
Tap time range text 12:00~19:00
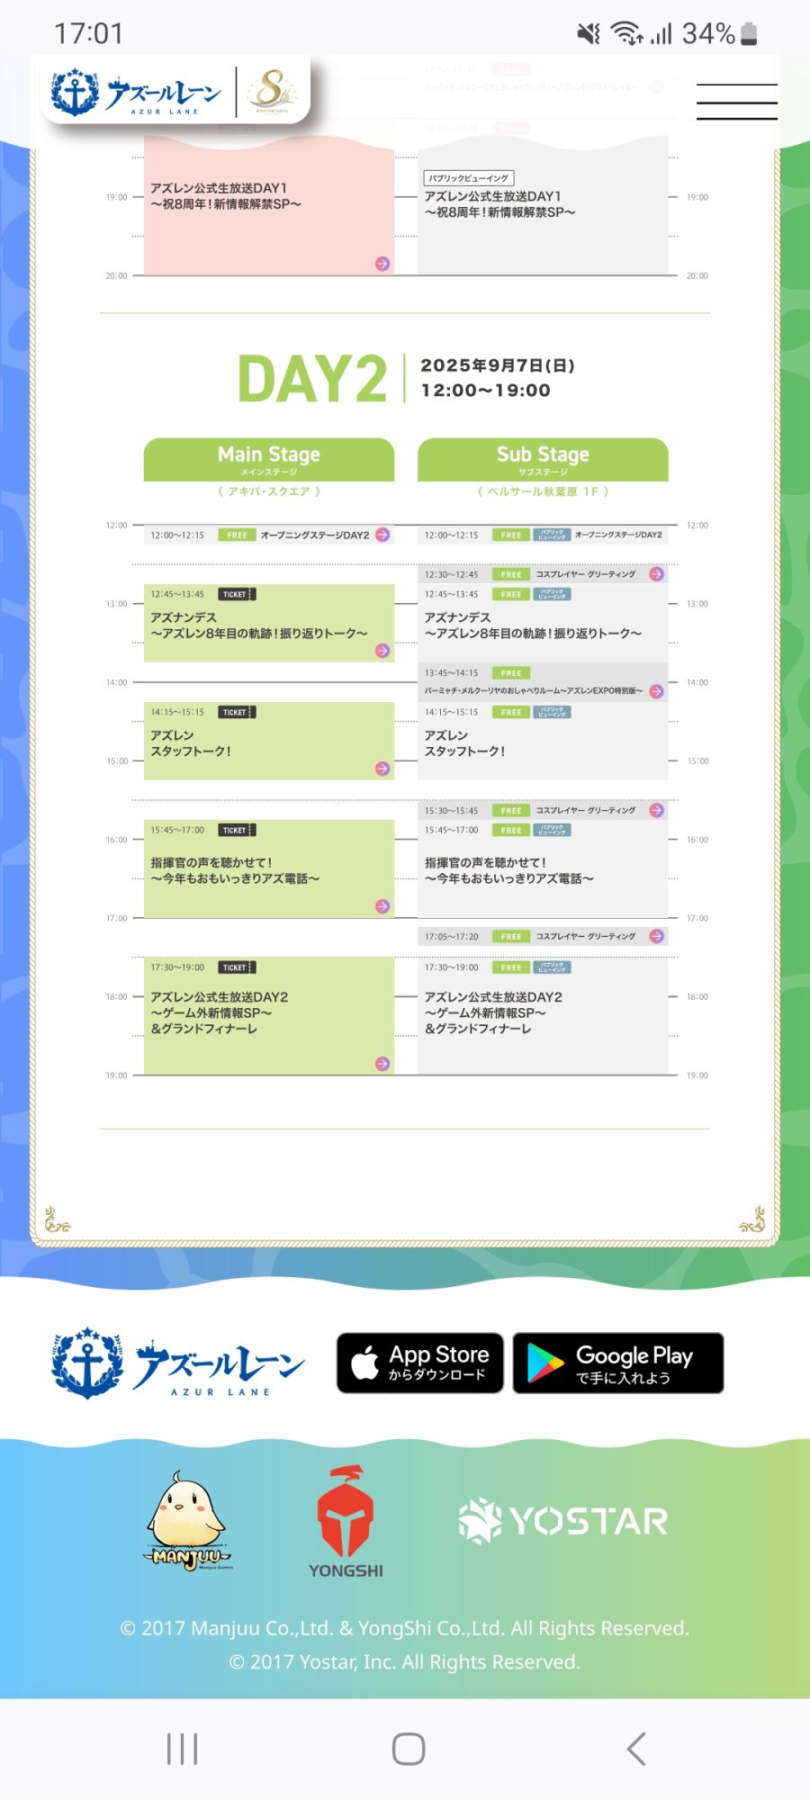[x=486, y=391]
